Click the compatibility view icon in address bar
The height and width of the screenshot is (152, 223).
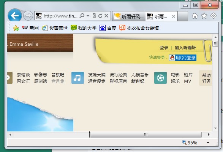pos(94,16)
